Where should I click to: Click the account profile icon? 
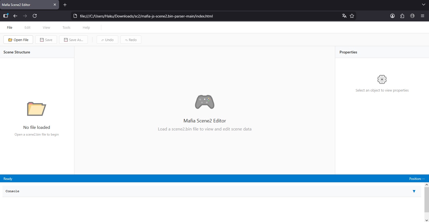click(x=392, y=16)
